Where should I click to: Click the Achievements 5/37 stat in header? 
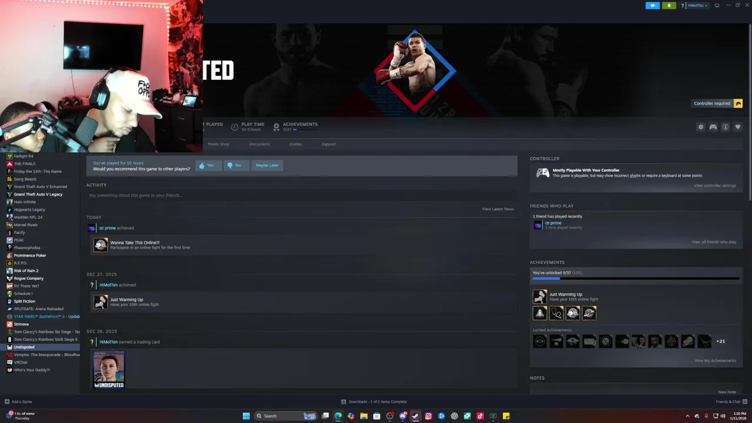tap(296, 126)
